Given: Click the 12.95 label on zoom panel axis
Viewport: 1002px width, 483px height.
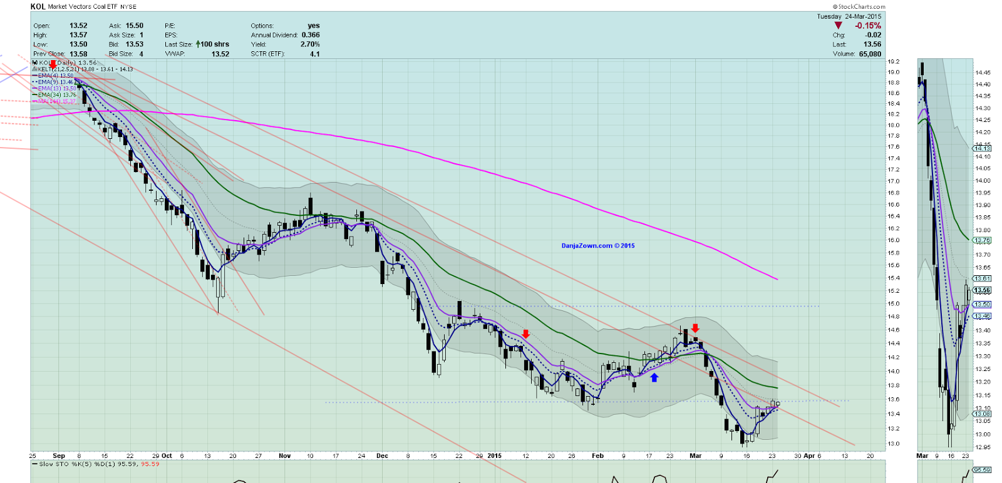Looking at the screenshot, I should [983, 447].
